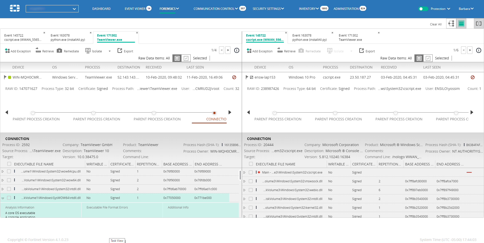This screenshot has width=484, height=243.
Task: Click Remediate in the left pane
Action: tap(68, 51)
